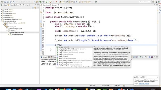Click the Previous Annotation toolbar icon
161x90 pixels.
coord(83,2)
